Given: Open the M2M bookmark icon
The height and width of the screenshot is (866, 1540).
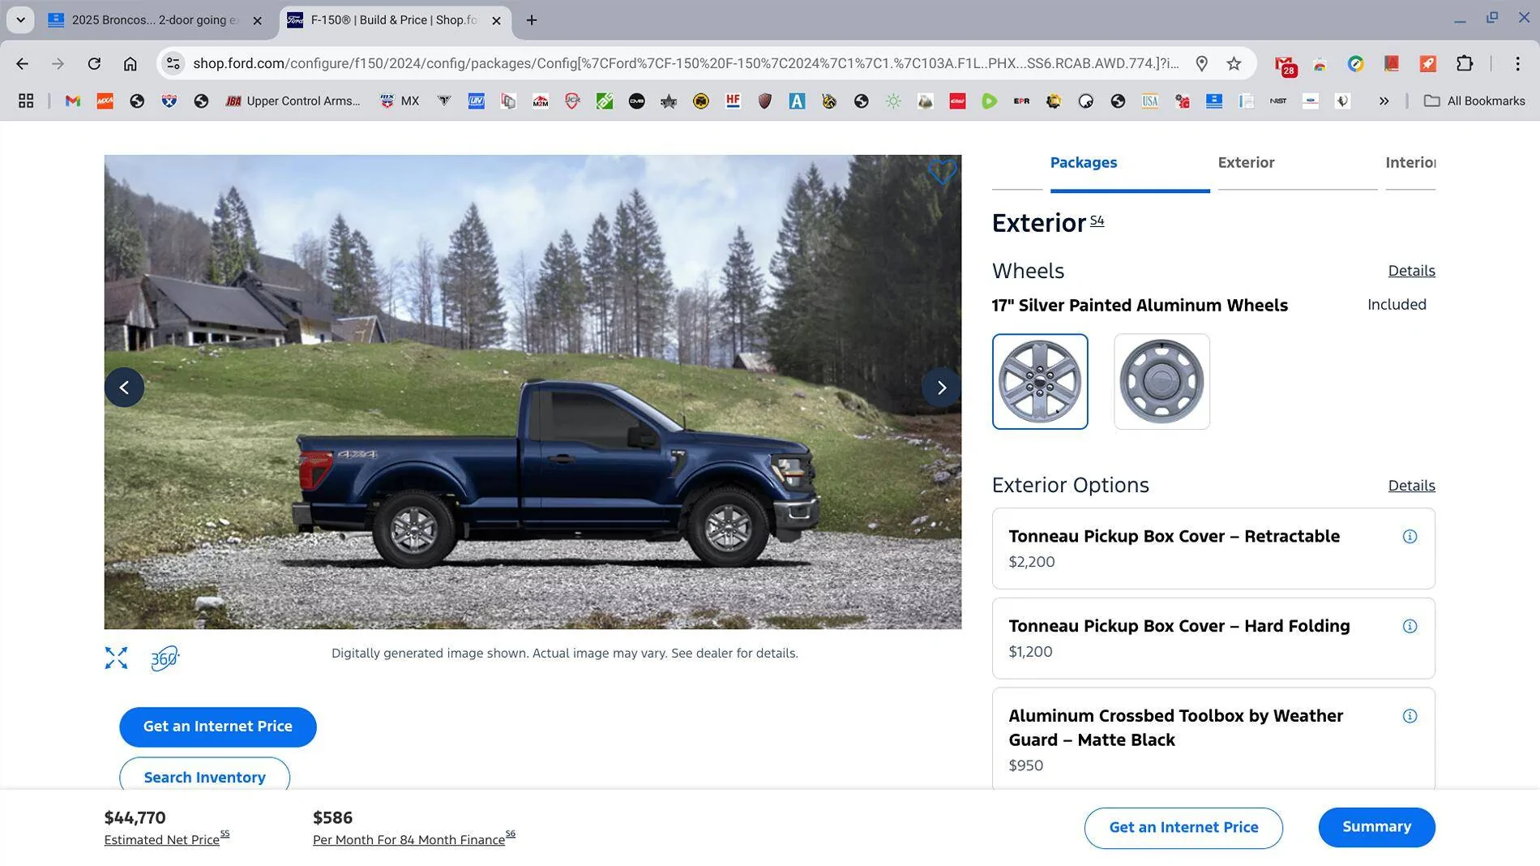Looking at the screenshot, I should point(540,101).
